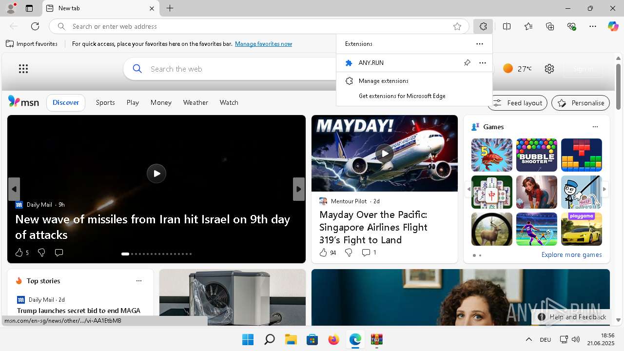Viewport: 624px width, 351px height.
Task: Open Trump launches secret bid headline
Action: pos(78,311)
